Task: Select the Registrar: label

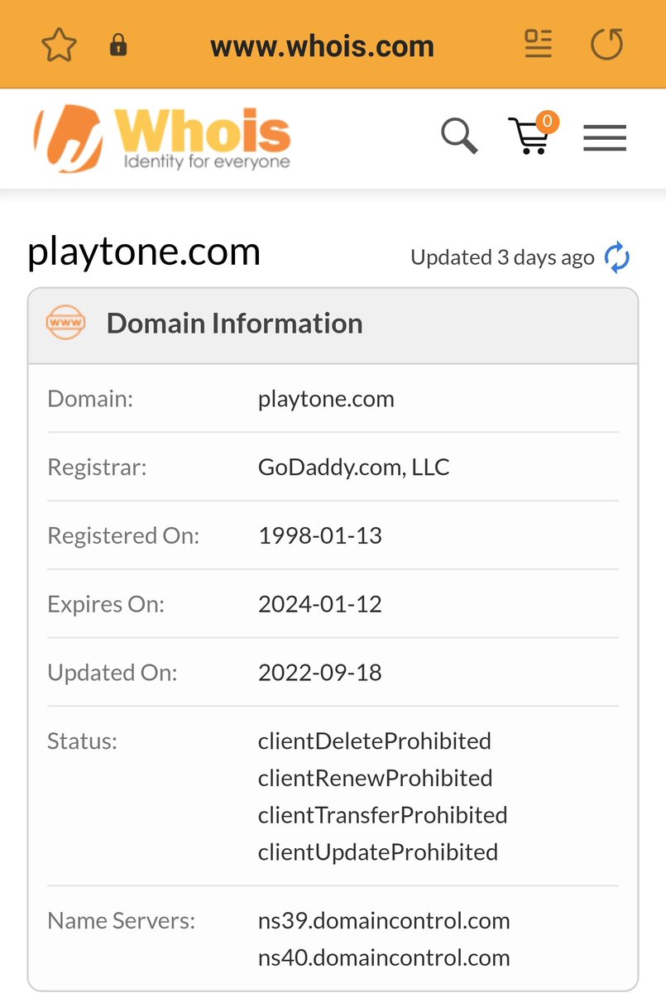Action: pos(97,468)
